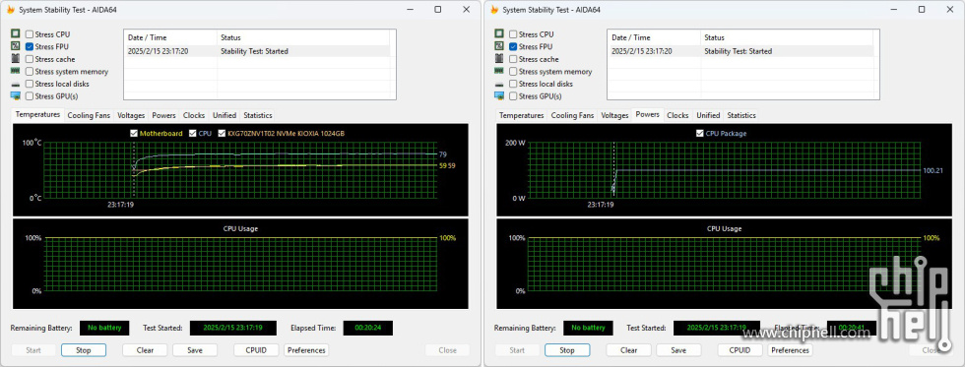The height and width of the screenshot is (367, 965).
Task: Switch to Powers tab in left window
Action: pos(163,115)
